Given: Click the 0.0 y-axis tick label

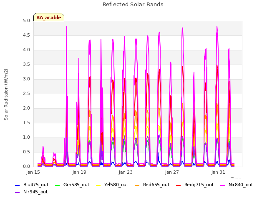Looking at the screenshot, I should (26, 167).
